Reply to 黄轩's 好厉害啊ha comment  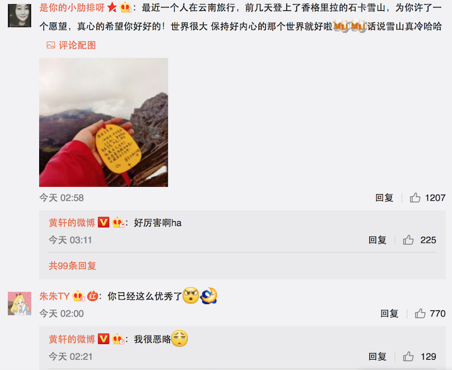tap(377, 240)
